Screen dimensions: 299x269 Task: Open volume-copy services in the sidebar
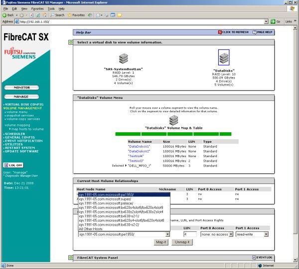tap(23, 119)
